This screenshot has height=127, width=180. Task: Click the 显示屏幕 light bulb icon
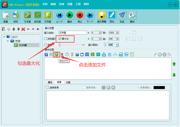(x=102, y=15)
